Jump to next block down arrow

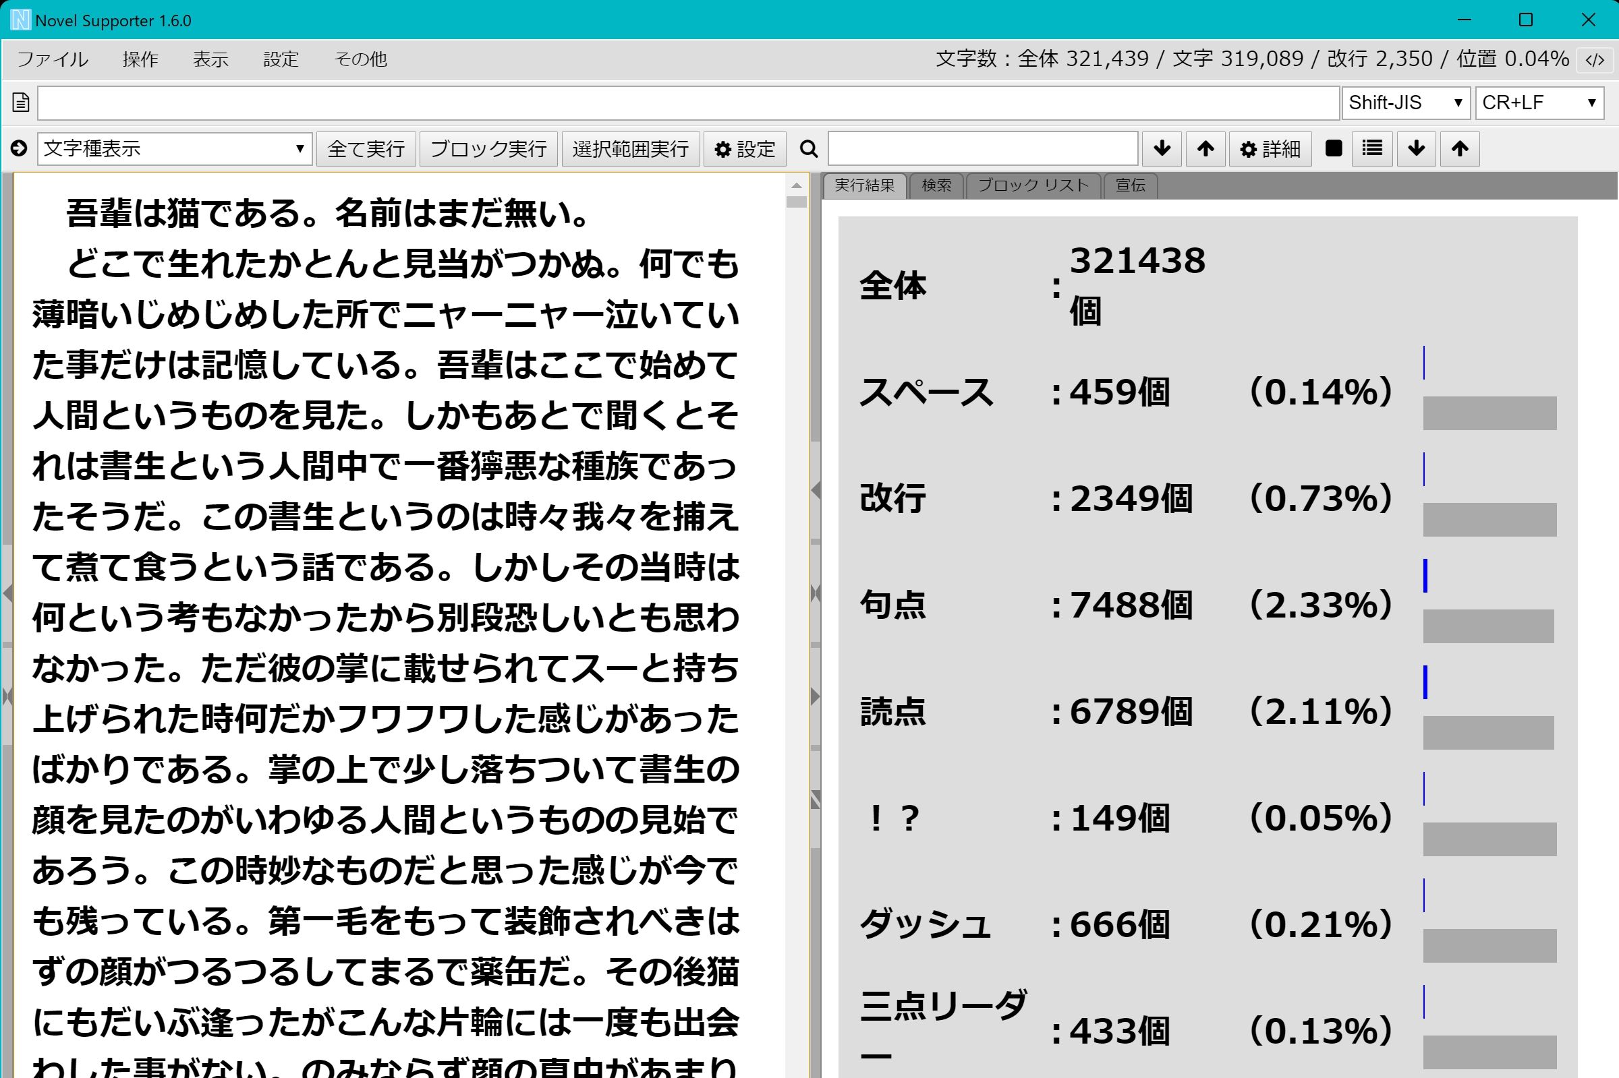point(1416,148)
